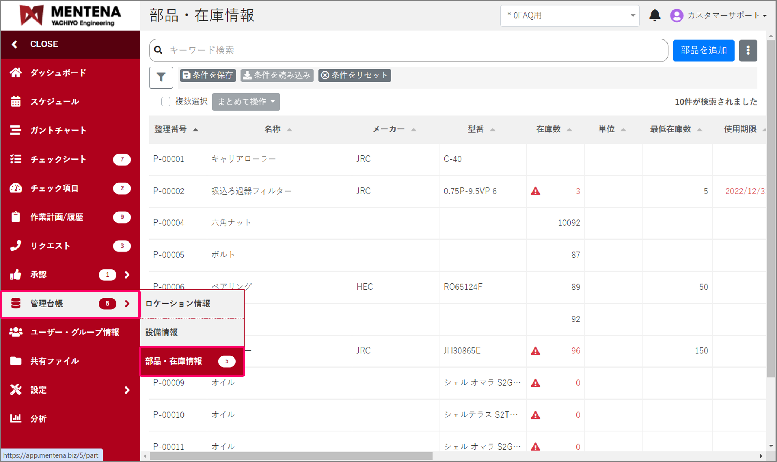Expand the まとめて操作 dropdown
Image resolution: width=777 pixels, height=462 pixels.
pyautogui.click(x=246, y=102)
